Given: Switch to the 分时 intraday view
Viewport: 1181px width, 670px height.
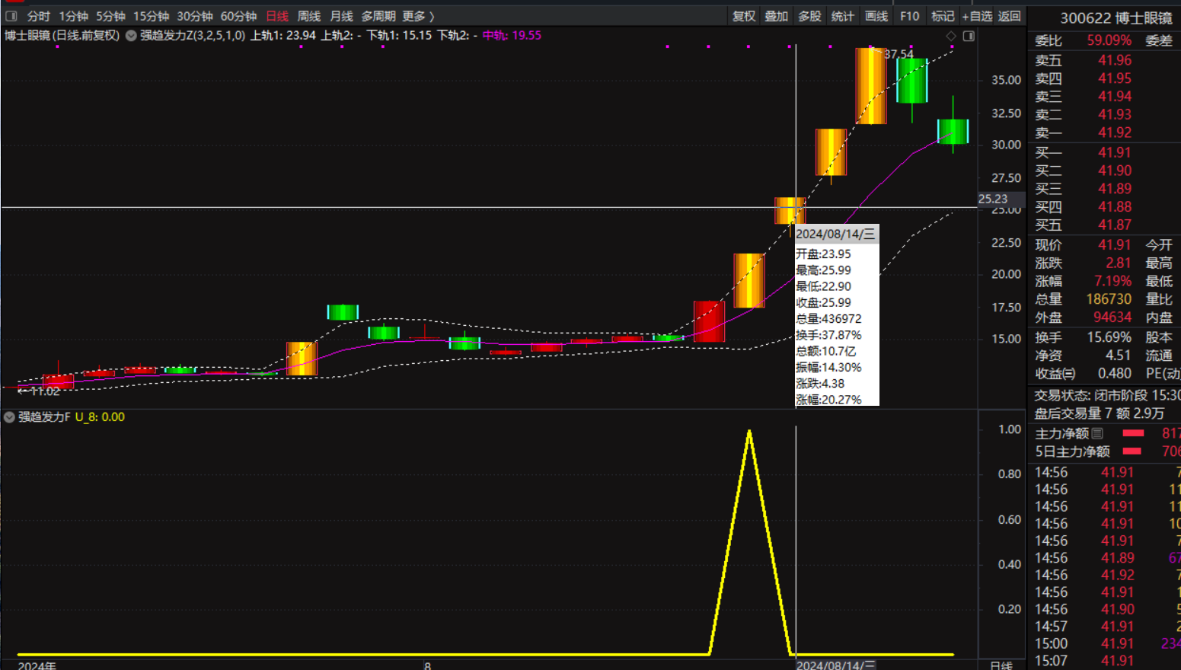Looking at the screenshot, I should (x=38, y=16).
